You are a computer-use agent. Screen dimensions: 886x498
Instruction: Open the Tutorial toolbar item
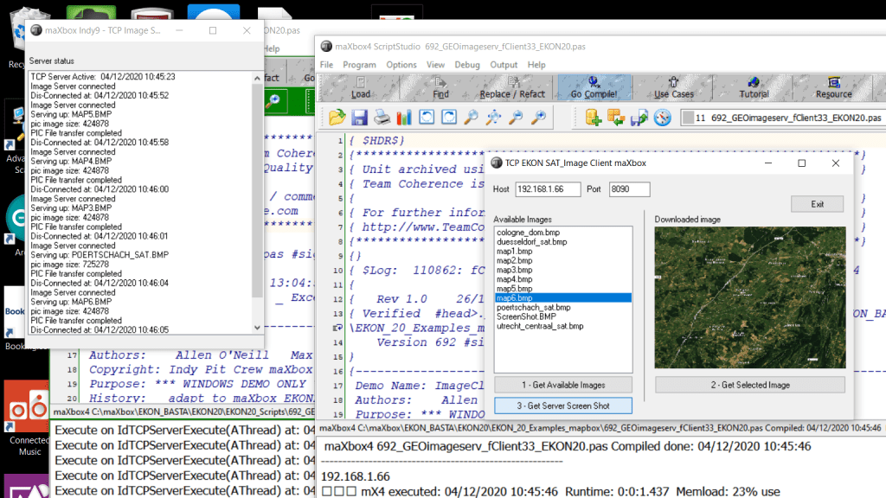point(754,88)
